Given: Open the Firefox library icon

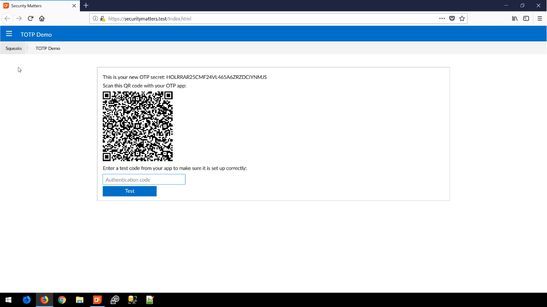Looking at the screenshot, I should 515,18.
